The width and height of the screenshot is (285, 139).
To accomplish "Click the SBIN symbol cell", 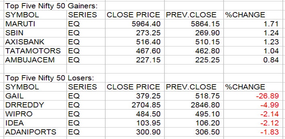I will coord(15,33).
